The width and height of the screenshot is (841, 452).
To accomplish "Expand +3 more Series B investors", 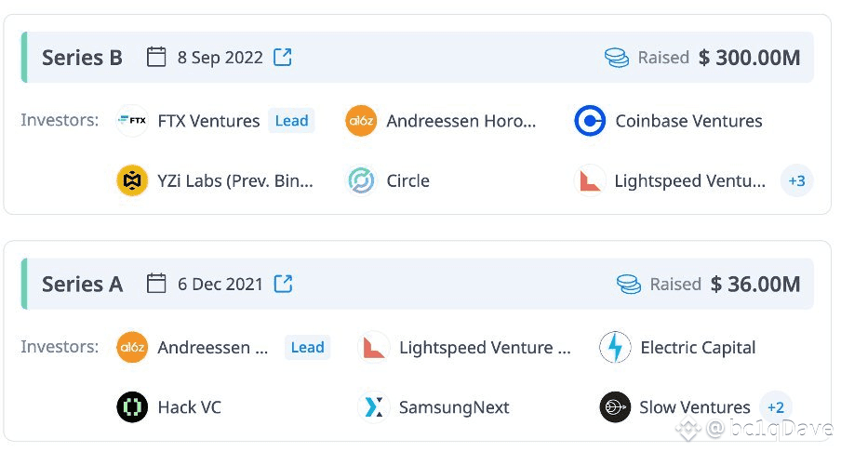I will [796, 180].
